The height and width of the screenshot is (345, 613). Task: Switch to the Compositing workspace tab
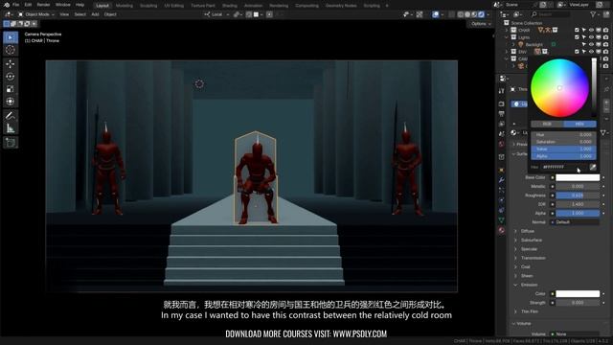pyautogui.click(x=306, y=6)
